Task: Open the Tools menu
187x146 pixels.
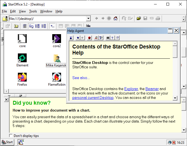Action: coord(33,11)
